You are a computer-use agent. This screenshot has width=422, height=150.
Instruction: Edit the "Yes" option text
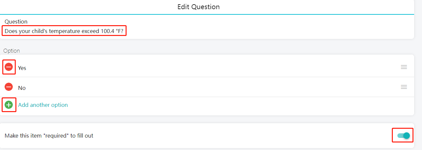pos(22,68)
